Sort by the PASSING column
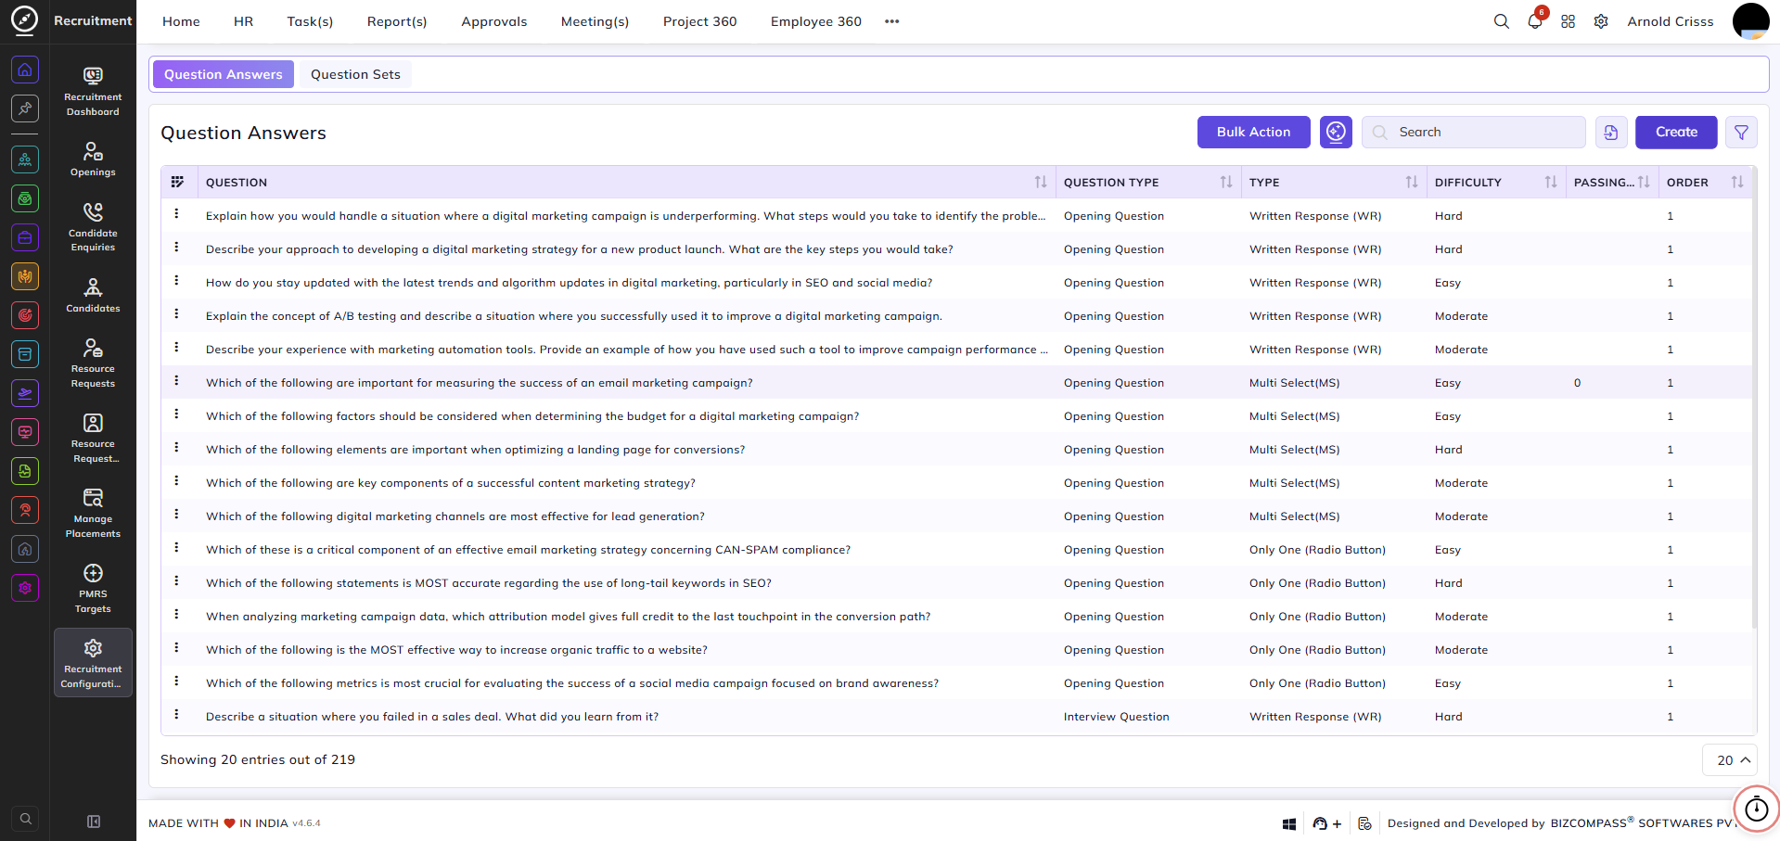Screen dimensions: 1780x841 pyautogui.click(x=1644, y=183)
